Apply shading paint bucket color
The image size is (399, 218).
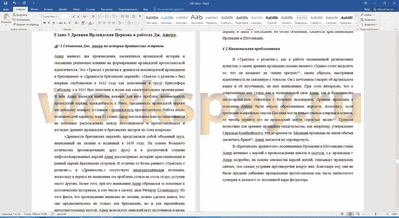(x=129, y=23)
